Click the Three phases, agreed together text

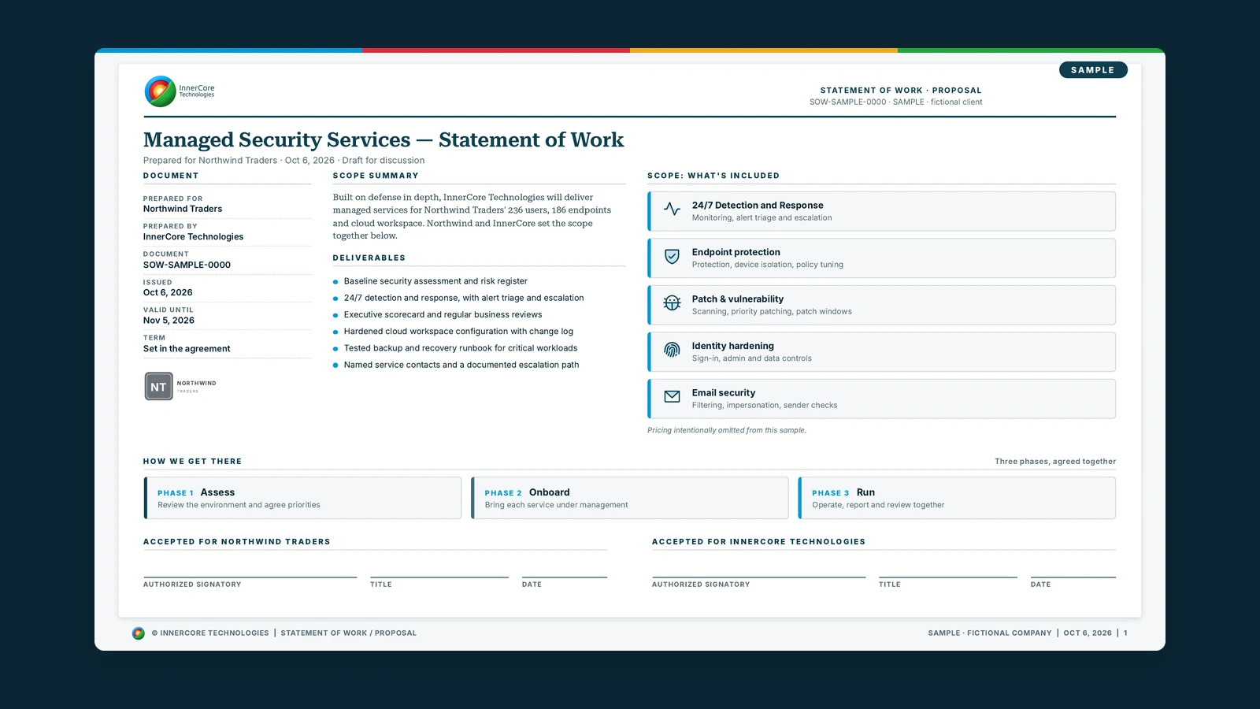(x=1055, y=462)
